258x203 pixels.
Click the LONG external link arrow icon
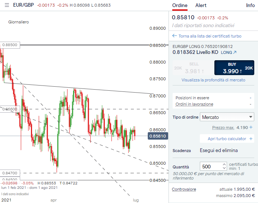click(235, 52)
